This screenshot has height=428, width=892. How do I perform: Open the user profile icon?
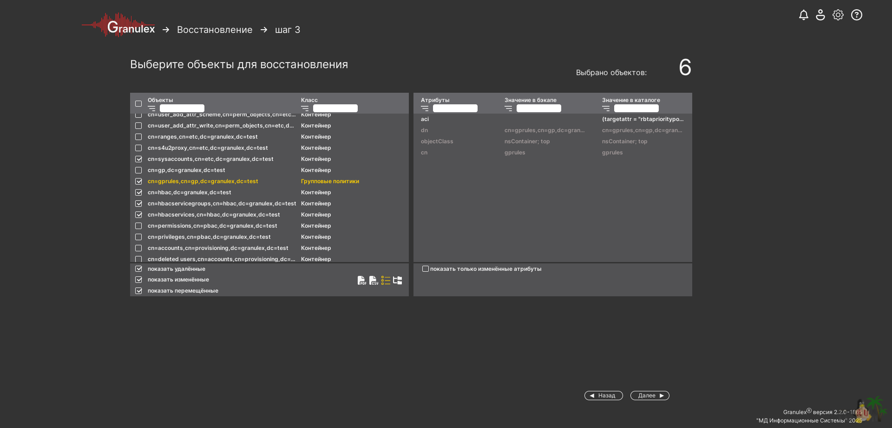[x=820, y=15]
